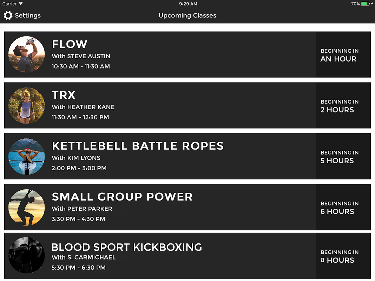Viewport: 375px width, 281px height.
Task: Tap the Settings label in header
Action: tap(28, 15)
